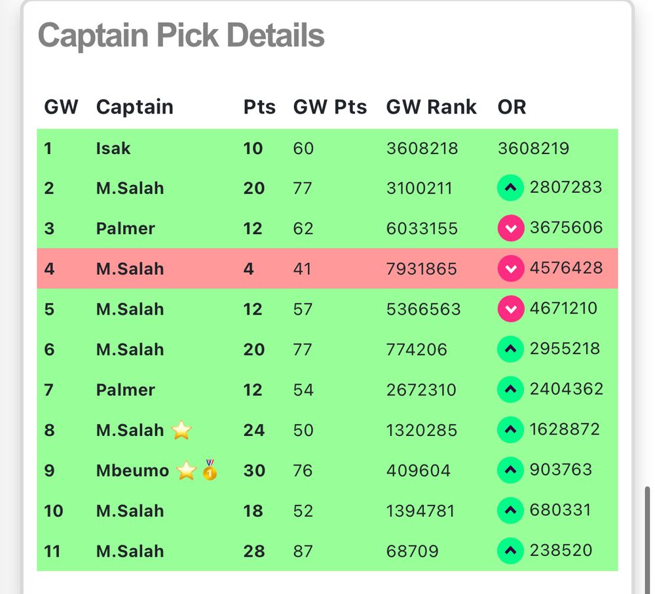
Task: Click Isak captain name in gameweek 1
Action: (113, 148)
